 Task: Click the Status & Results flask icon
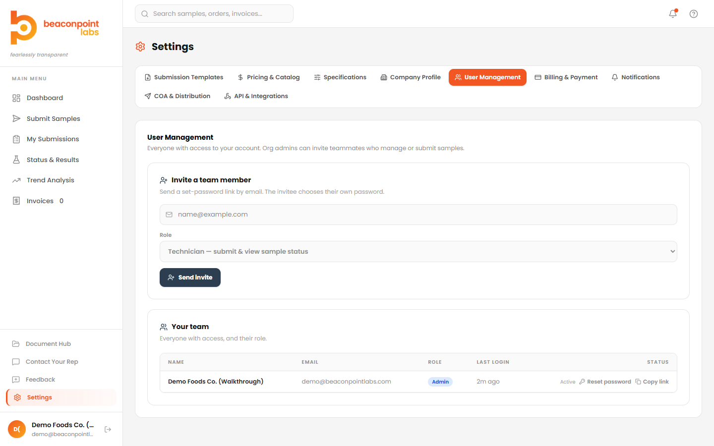tap(16, 160)
